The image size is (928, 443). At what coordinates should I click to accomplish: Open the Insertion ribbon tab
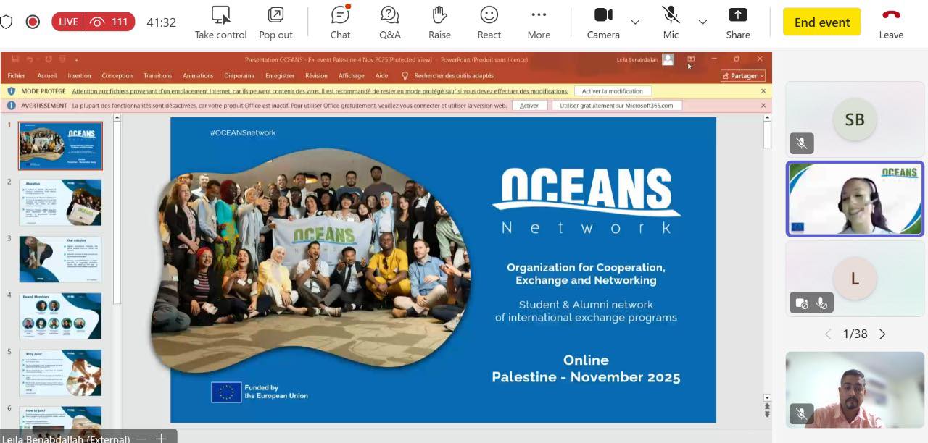tap(79, 76)
